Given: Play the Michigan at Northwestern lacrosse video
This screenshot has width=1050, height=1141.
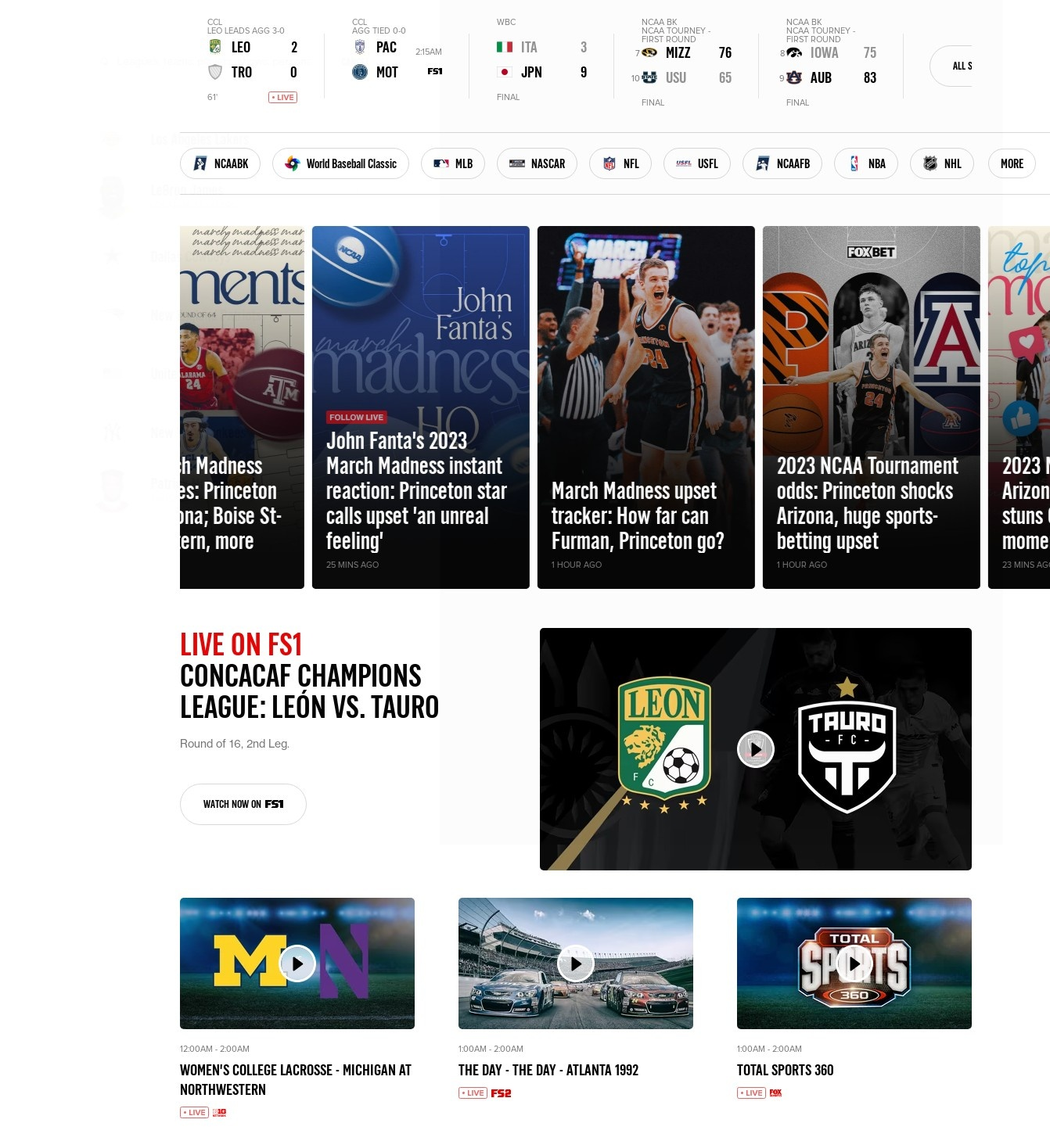Looking at the screenshot, I should 297,963.
